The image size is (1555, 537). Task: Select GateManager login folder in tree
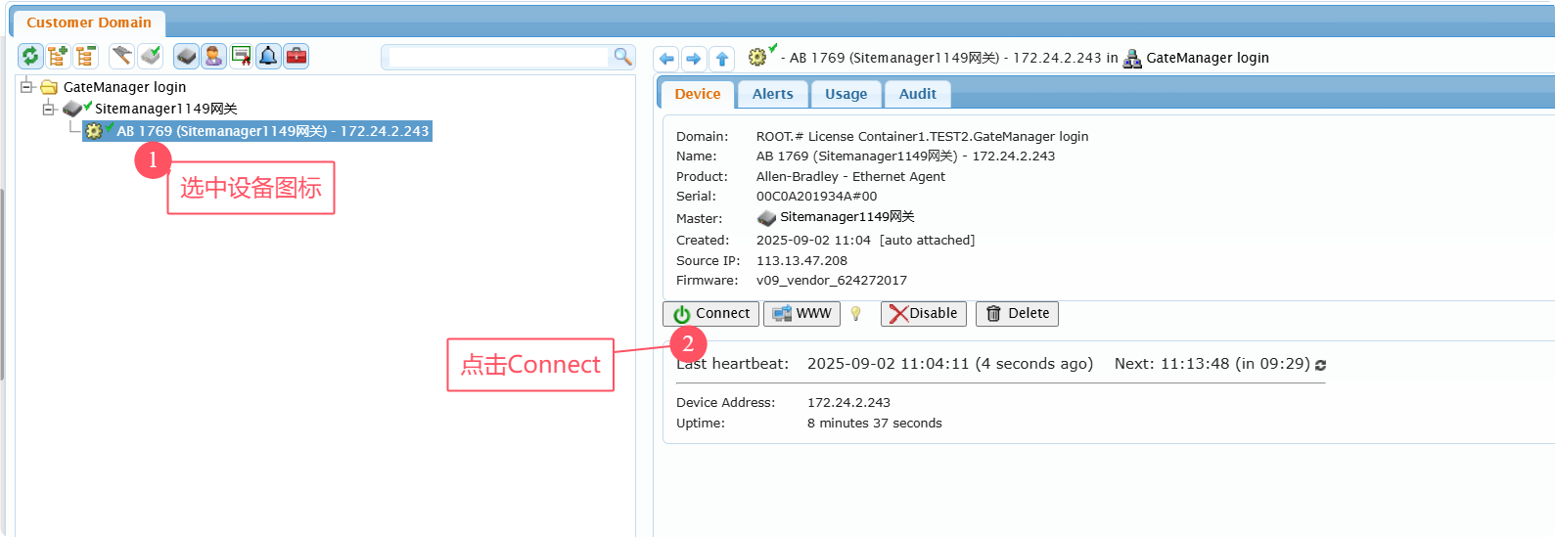[x=124, y=87]
